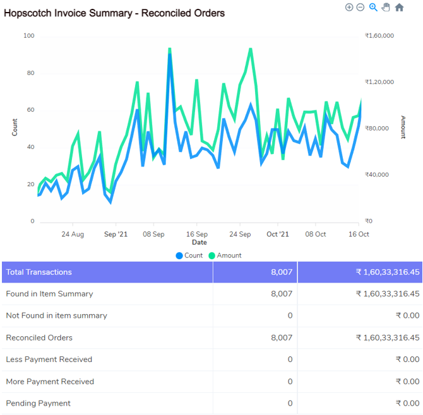Click the green Amount legend marker
Image resolution: width=423 pixels, height=415 pixels.
[212, 255]
